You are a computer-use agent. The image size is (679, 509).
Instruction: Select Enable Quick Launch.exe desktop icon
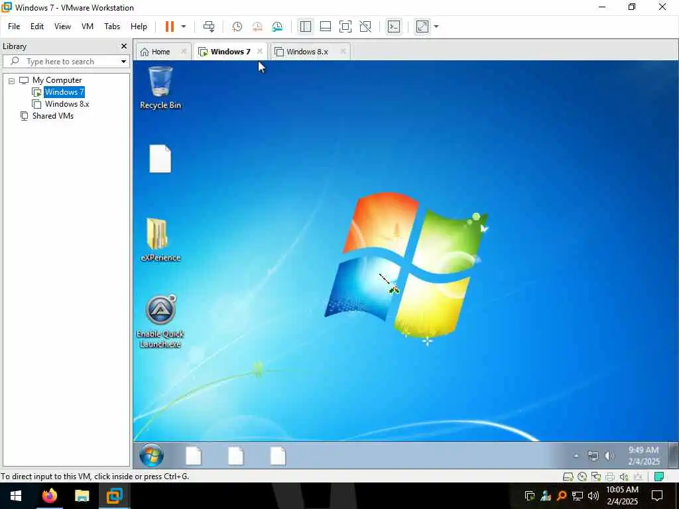tap(160, 321)
